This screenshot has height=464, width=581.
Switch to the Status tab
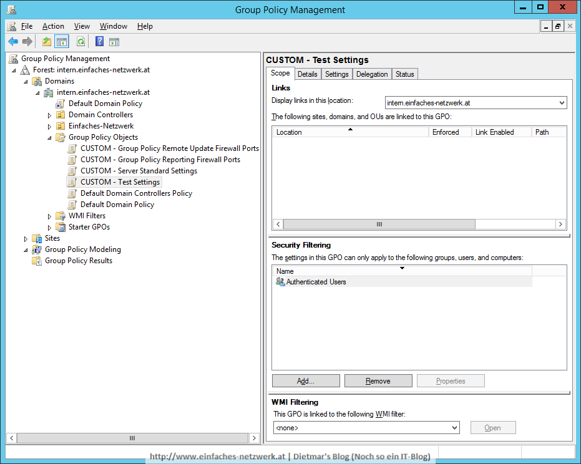404,74
